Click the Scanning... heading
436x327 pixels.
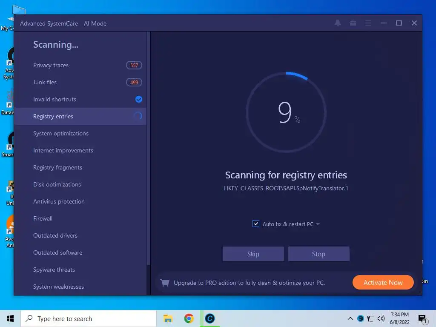[56, 44]
